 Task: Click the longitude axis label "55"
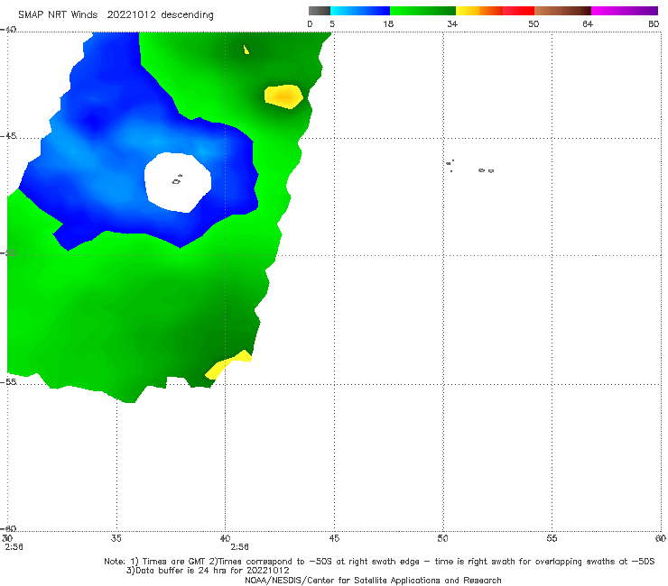(552, 538)
